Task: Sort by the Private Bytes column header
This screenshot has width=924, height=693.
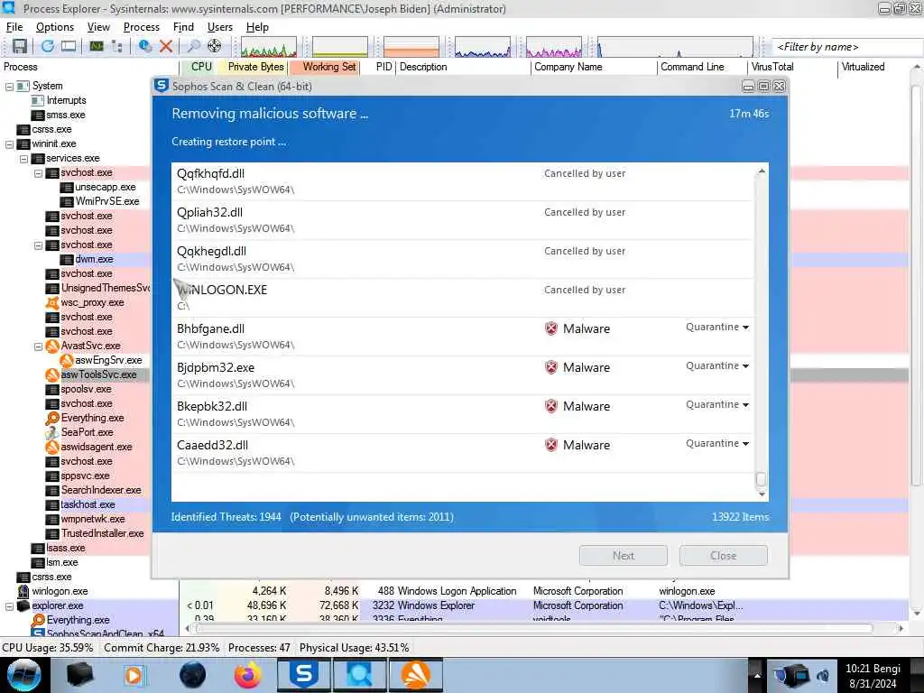Action: click(255, 67)
